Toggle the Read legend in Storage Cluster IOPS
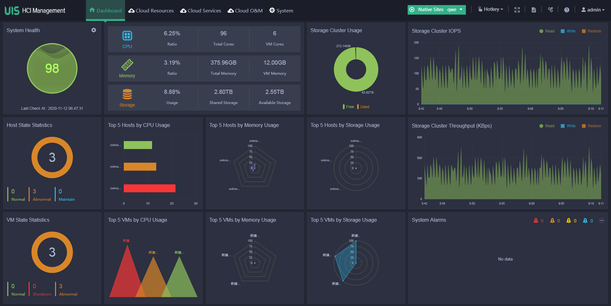The image size is (611, 306). pyautogui.click(x=547, y=31)
